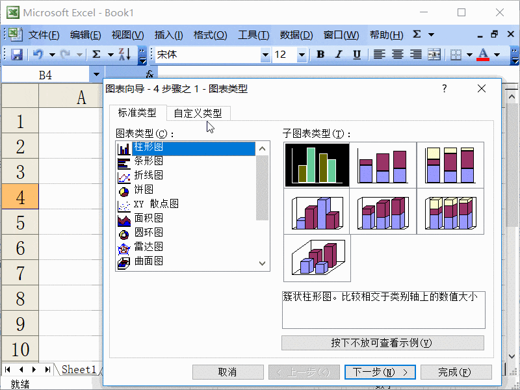This screenshot has height=390, width=520.
Task: Open the font name dropdown arrow
Action: point(265,55)
